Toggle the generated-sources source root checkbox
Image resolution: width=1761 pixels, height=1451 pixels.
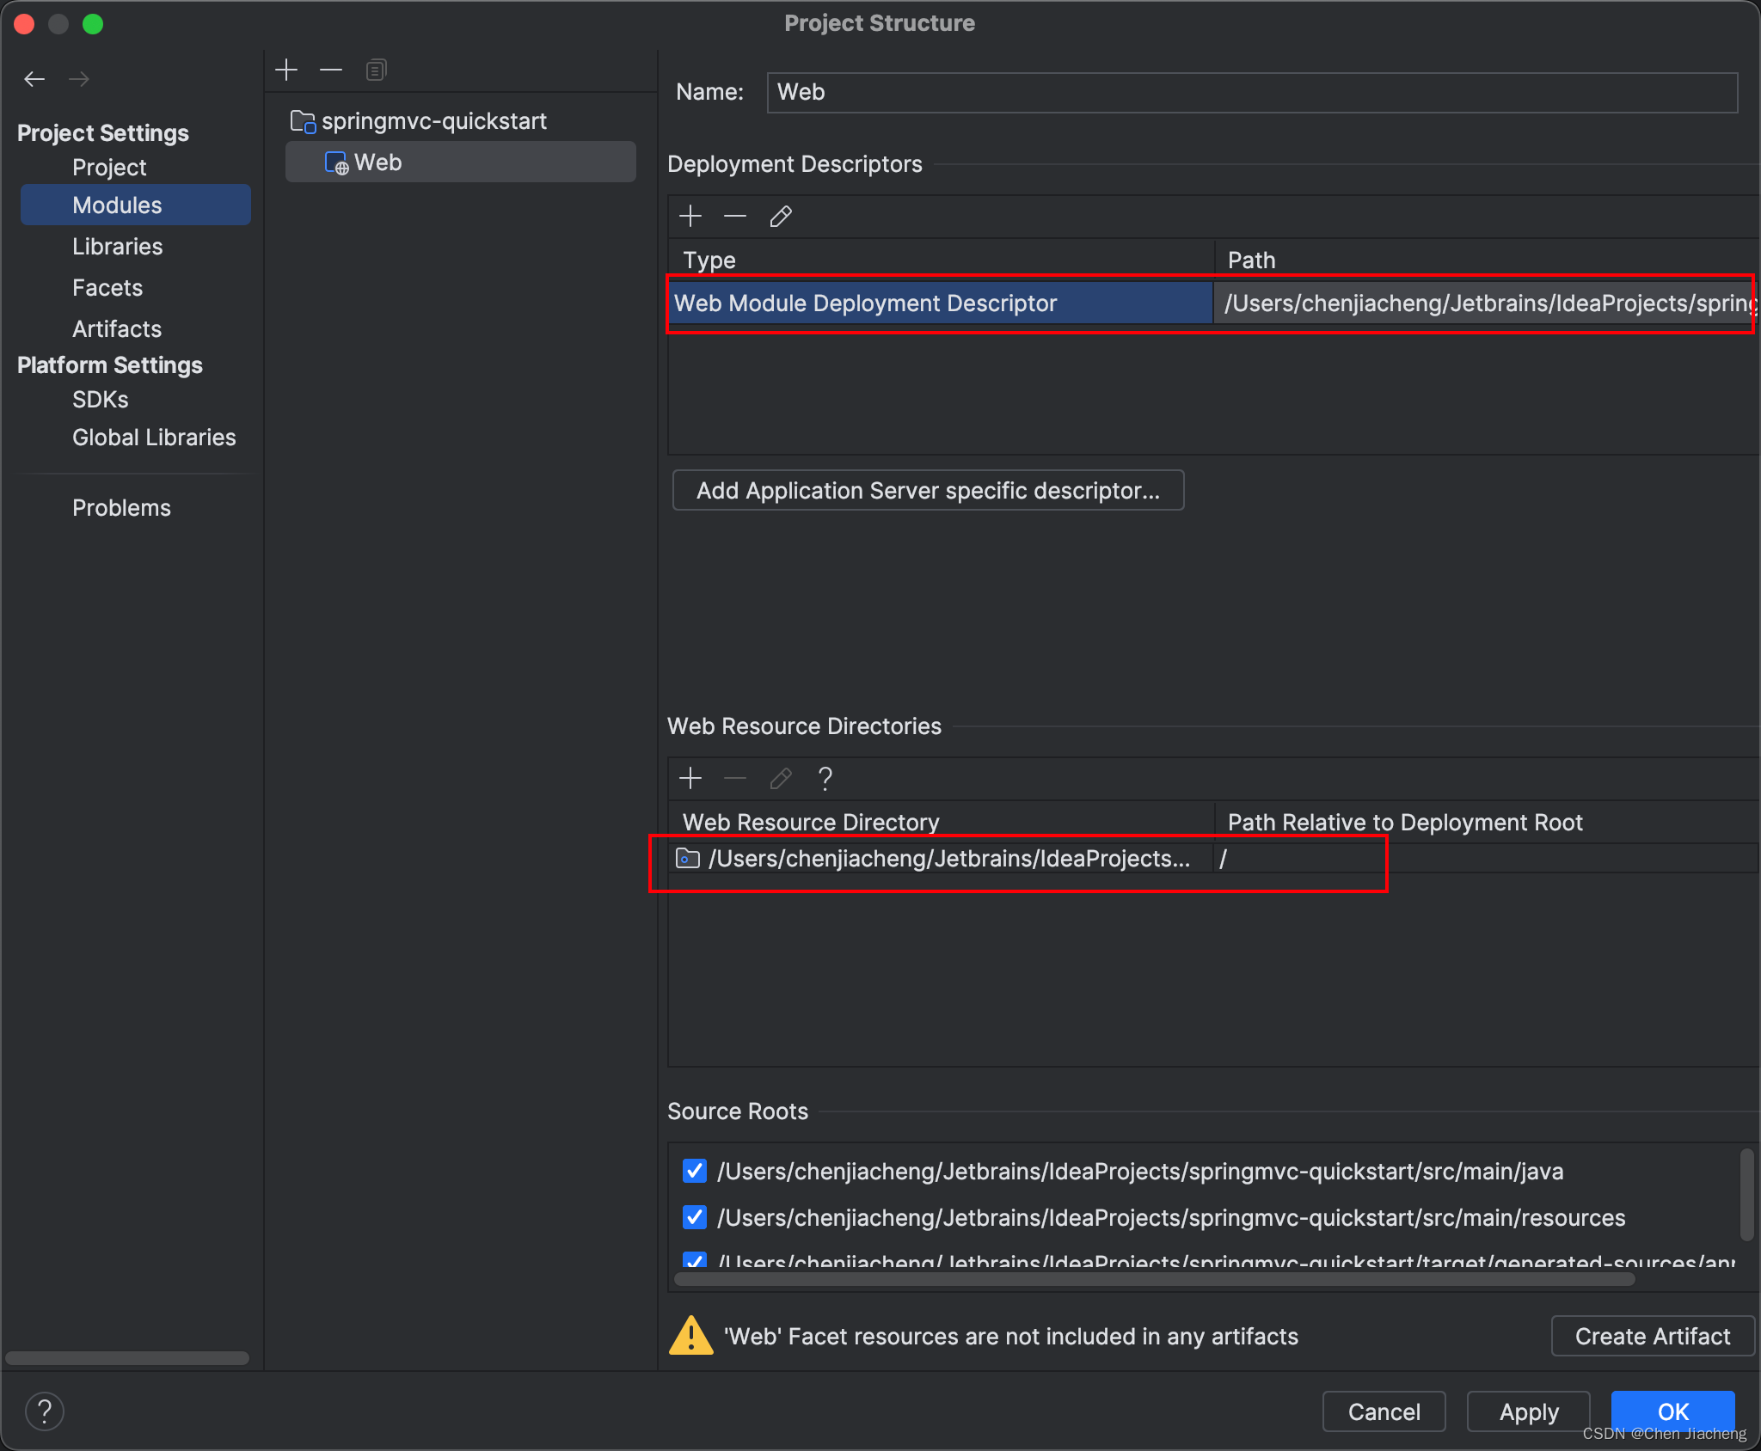(x=695, y=1260)
